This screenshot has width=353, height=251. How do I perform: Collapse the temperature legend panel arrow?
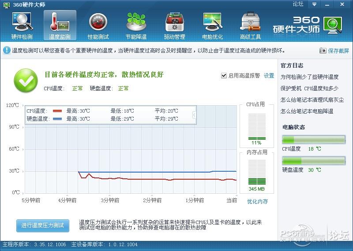(x=194, y=115)
